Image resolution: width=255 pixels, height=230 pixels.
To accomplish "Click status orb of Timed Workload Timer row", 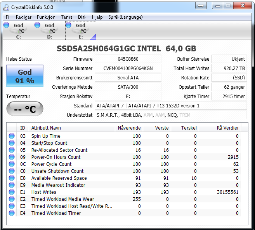I will [12, 213].
